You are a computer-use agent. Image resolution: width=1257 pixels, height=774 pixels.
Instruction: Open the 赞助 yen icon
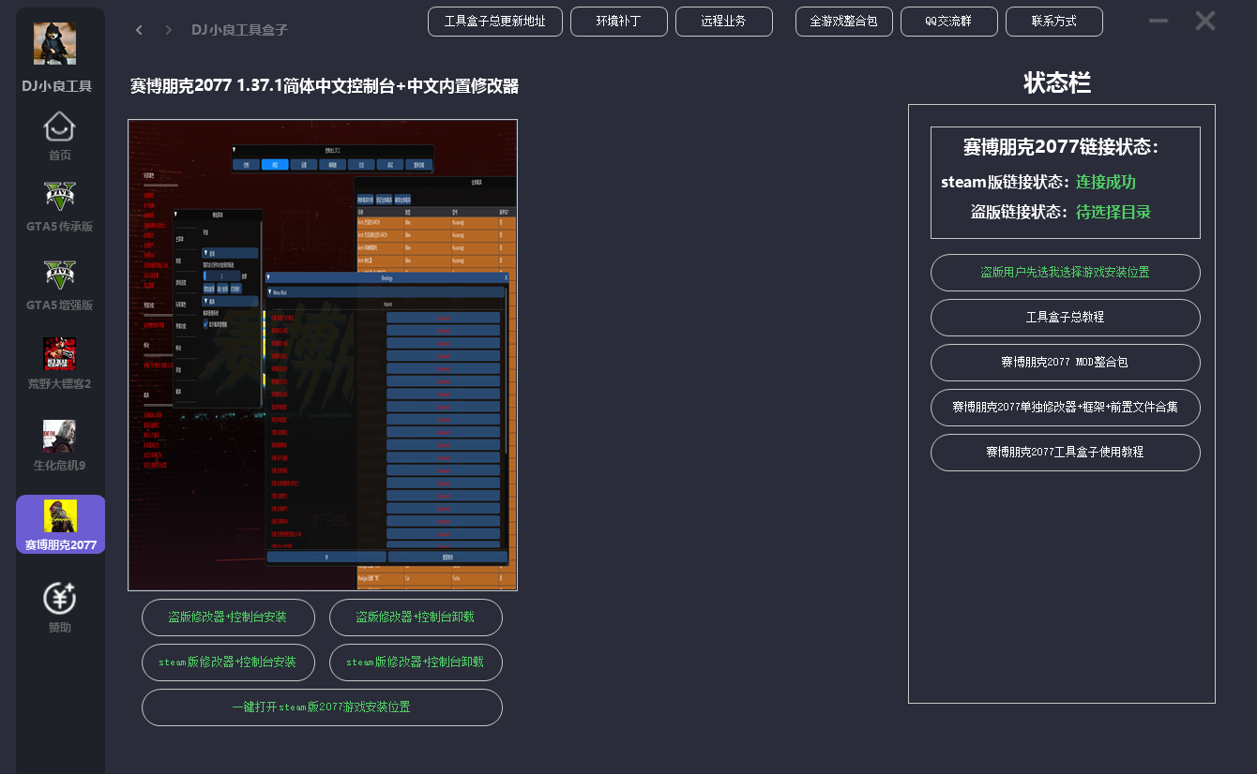pyautogui.click(x=59, y=598)
